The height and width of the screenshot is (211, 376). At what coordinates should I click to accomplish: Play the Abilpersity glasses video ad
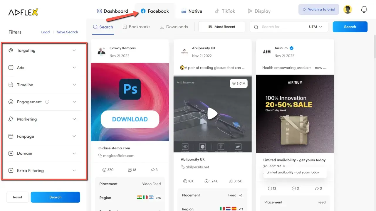(212, 114)
